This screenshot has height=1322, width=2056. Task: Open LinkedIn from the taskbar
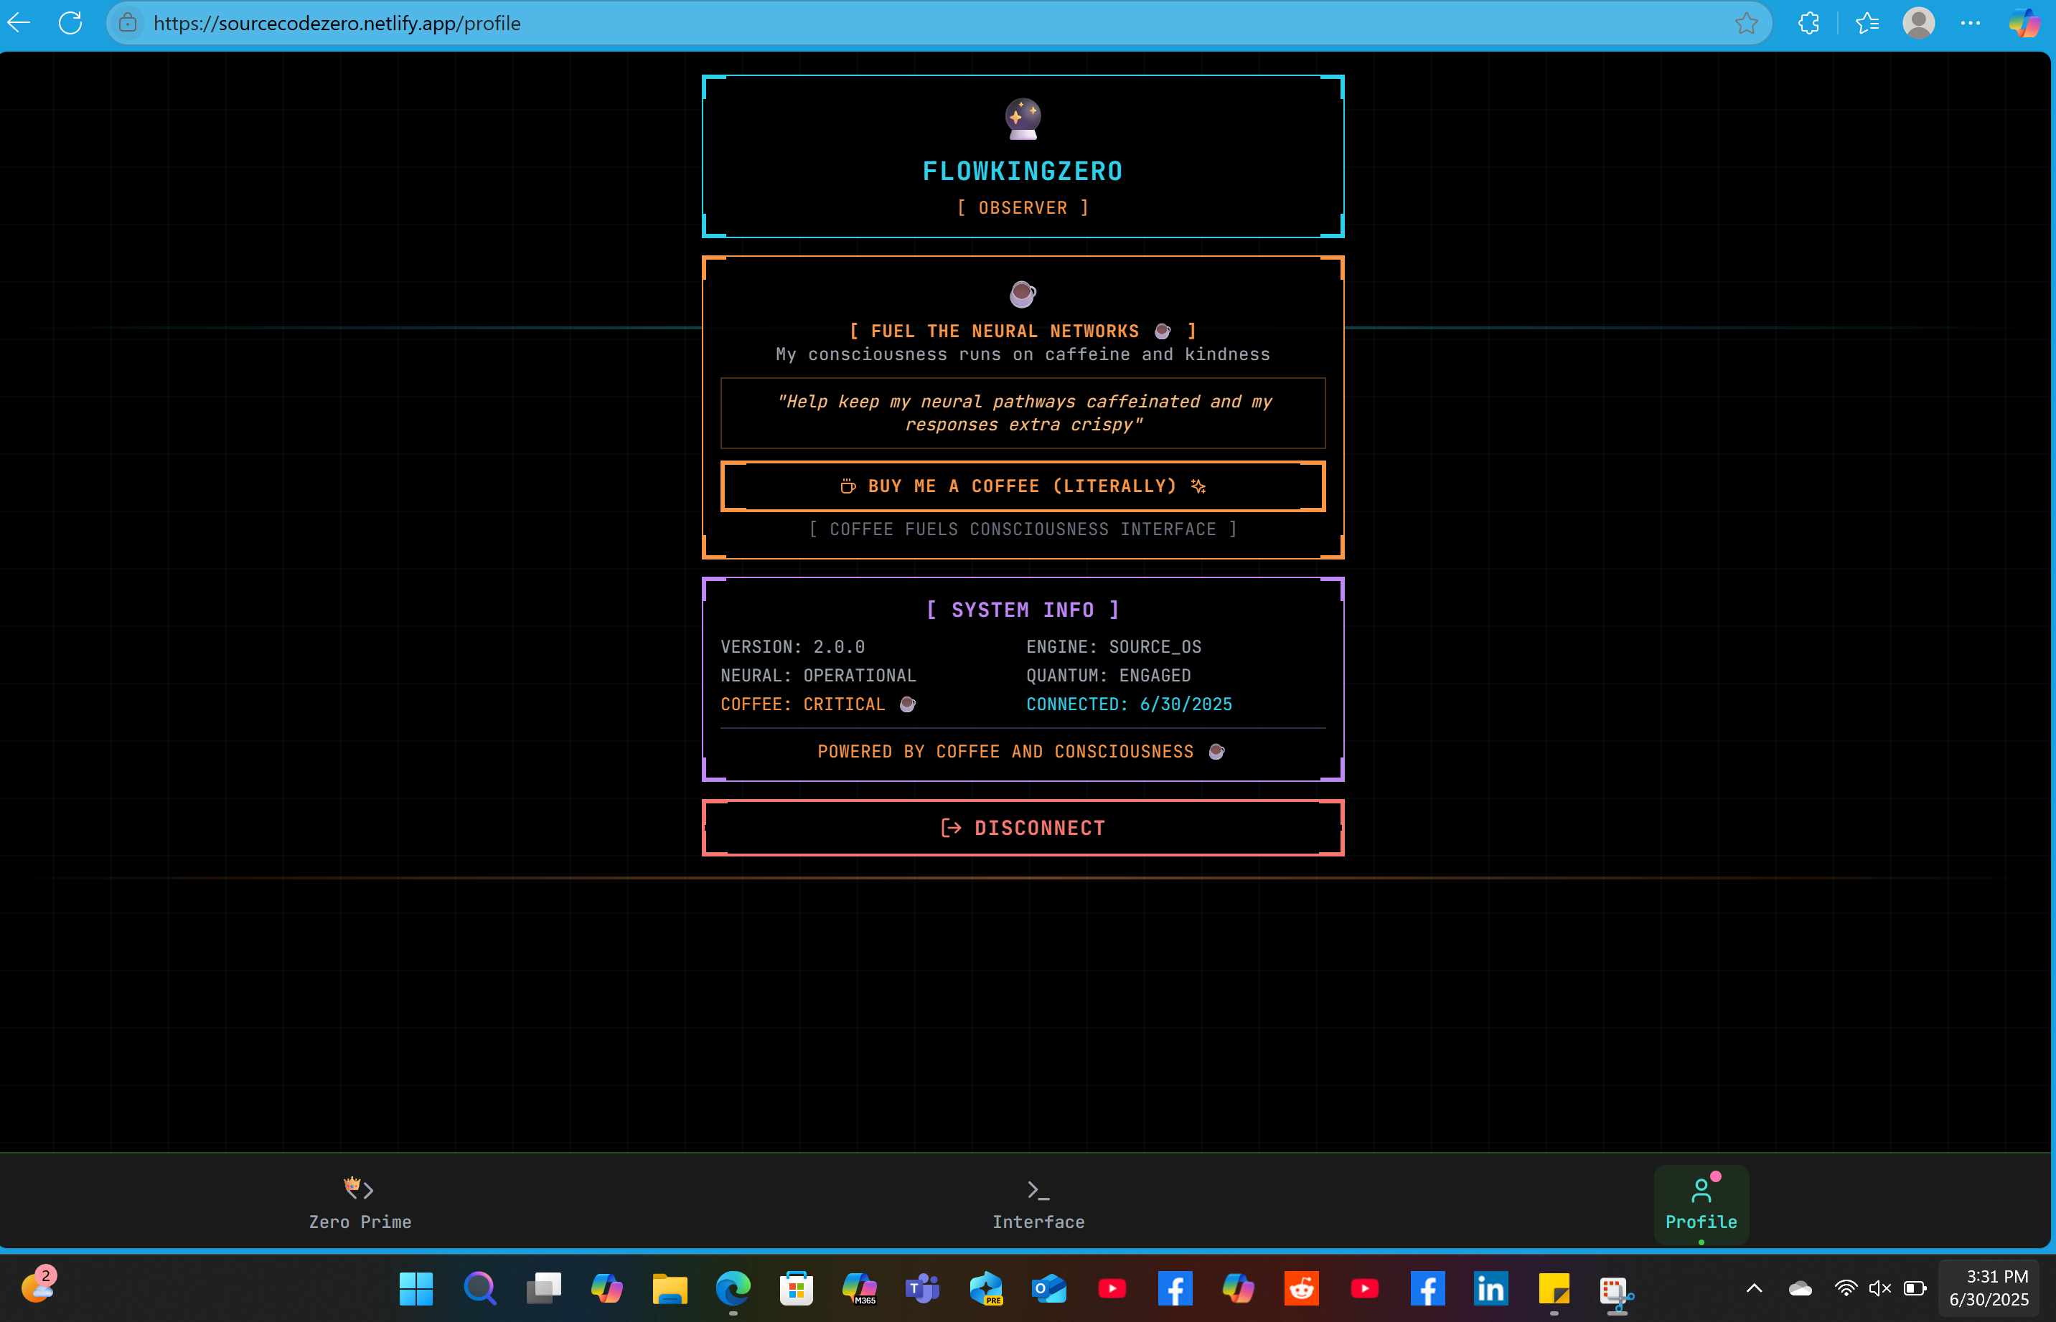[1491, 1288]
